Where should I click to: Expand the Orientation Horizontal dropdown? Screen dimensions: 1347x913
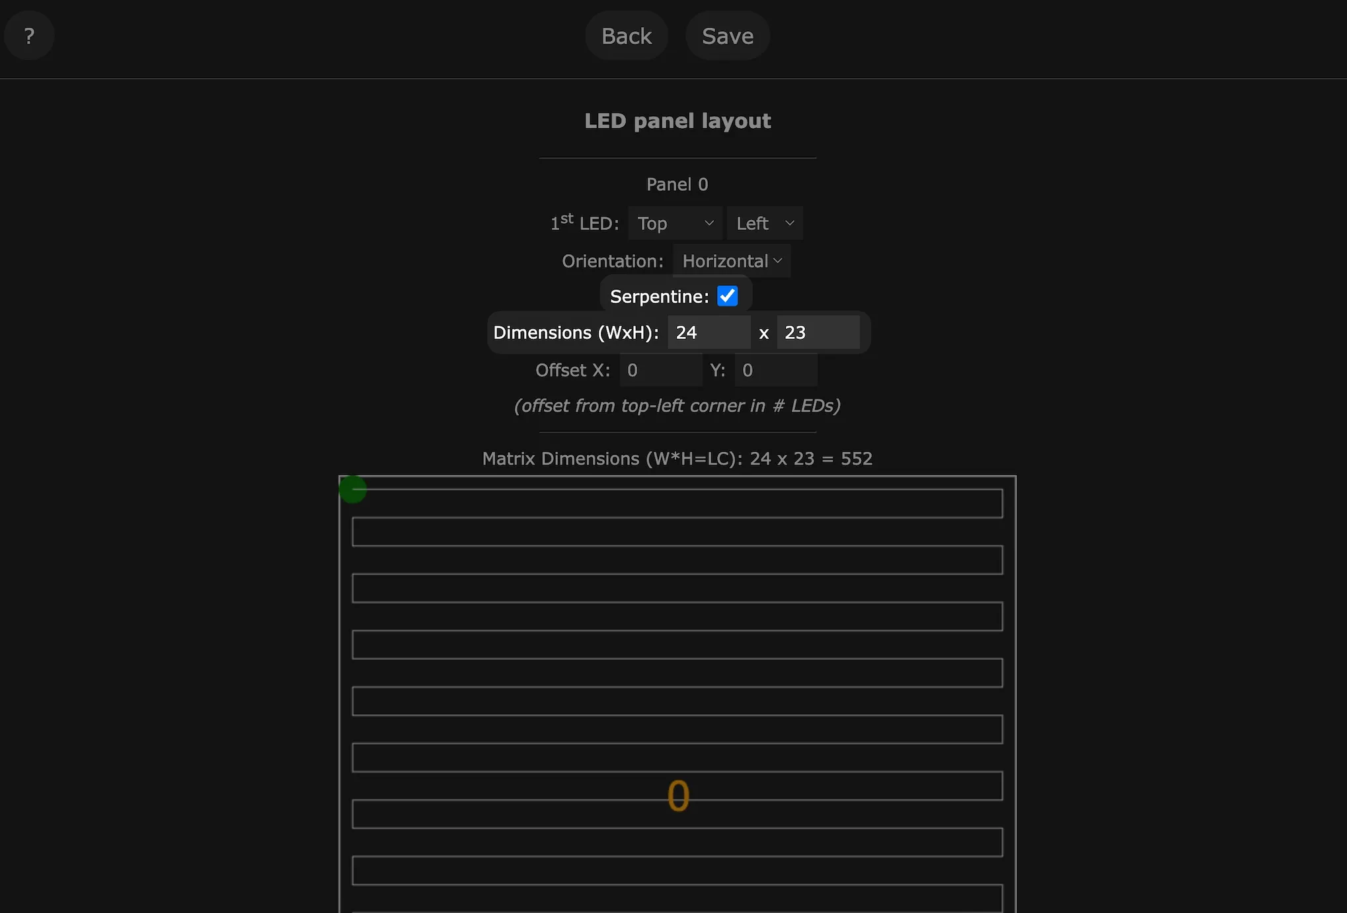tap(731, 261)
